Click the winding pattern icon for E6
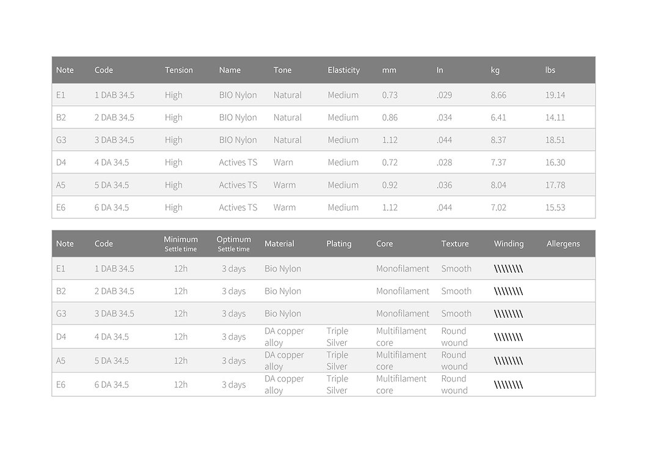Screen dimensions: 656x464 (508, 385)
